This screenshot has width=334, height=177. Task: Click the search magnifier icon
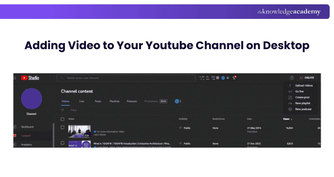pyautogui.click(x=62, y=78)
